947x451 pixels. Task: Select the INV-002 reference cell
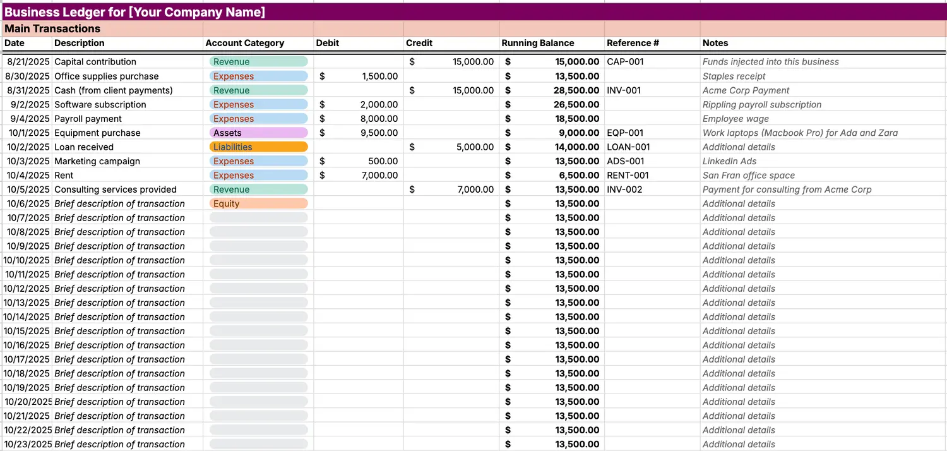pyautogui.click(x=652, y=189)
